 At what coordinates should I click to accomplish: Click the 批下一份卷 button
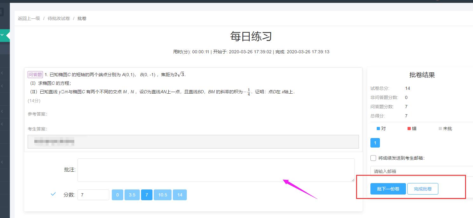(388, 188)
